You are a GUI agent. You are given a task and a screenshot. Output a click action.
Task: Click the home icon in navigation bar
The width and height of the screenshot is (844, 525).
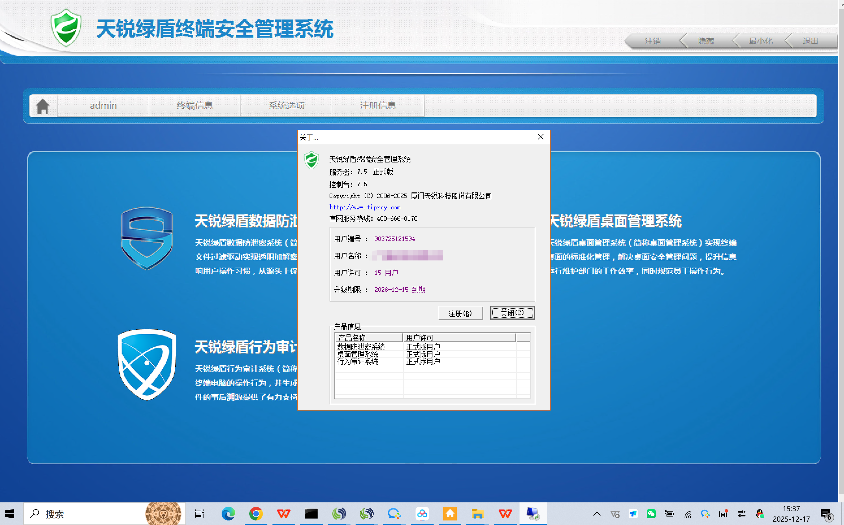tap(43, 106)
